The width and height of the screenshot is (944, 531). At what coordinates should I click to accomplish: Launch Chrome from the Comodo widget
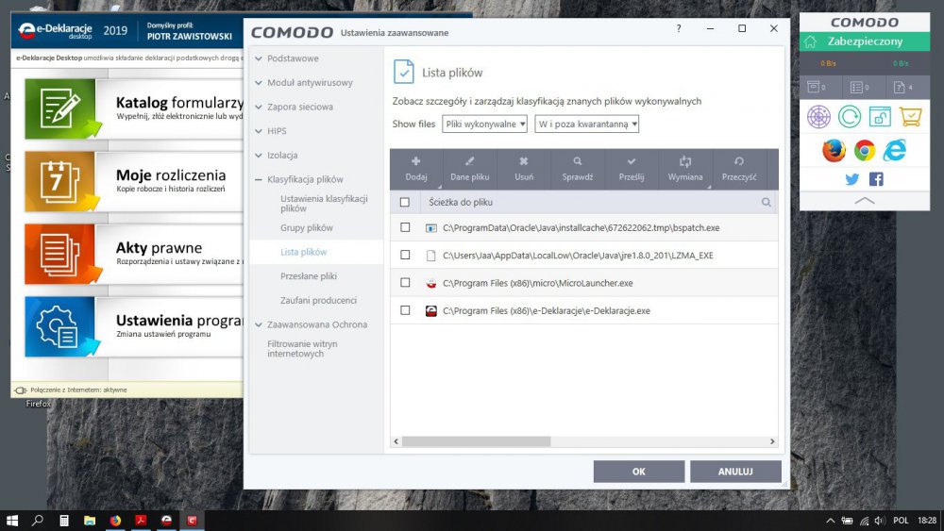coord(864,150)
